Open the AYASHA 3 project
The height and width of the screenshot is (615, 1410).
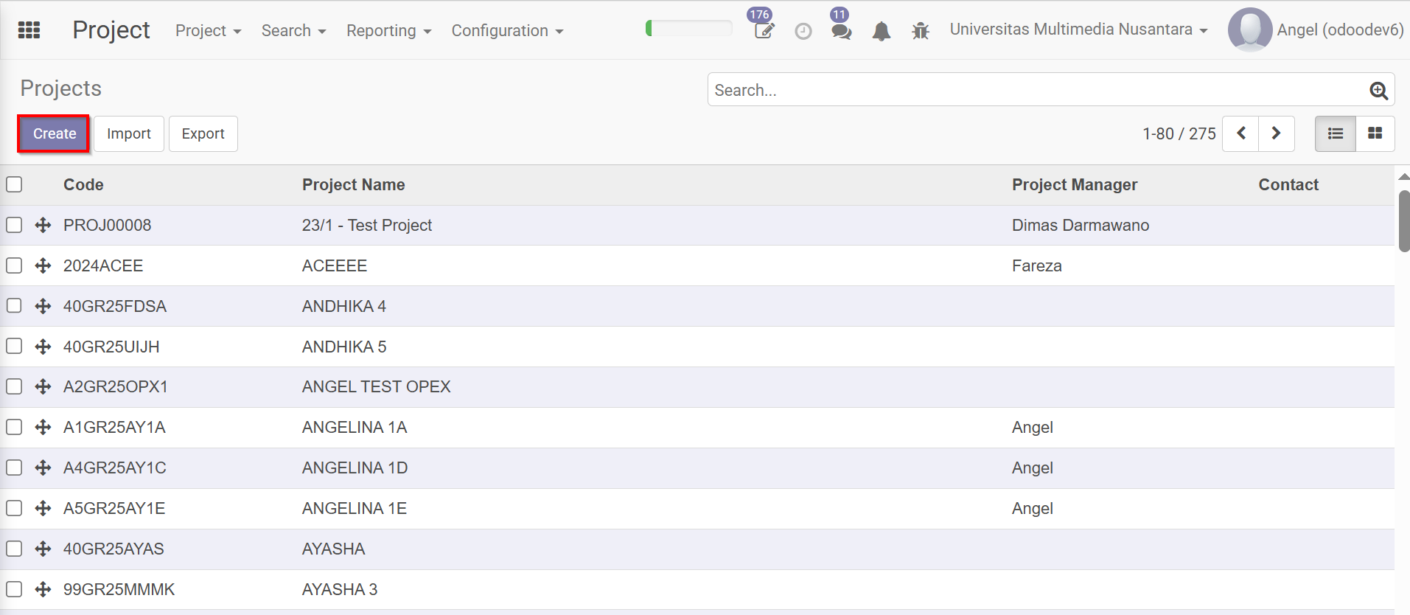339,589
